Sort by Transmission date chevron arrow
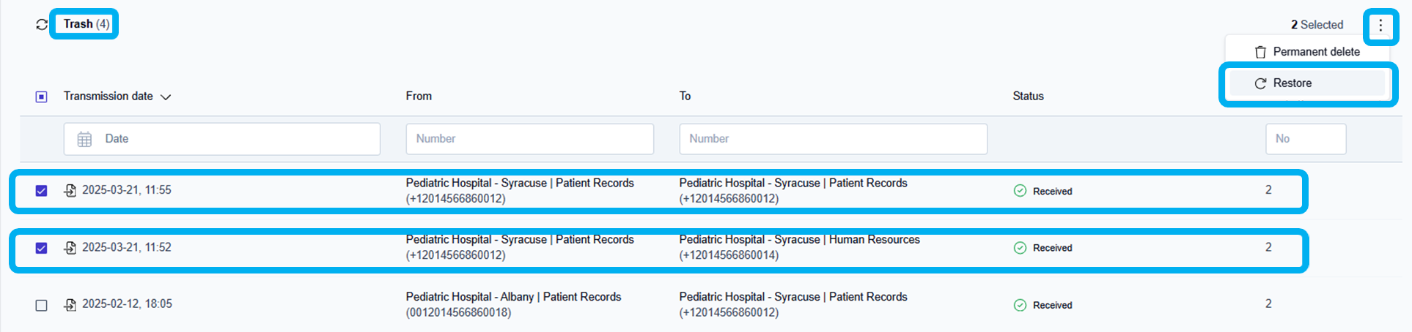This screenshot has height=332, width=1412. 166,97
